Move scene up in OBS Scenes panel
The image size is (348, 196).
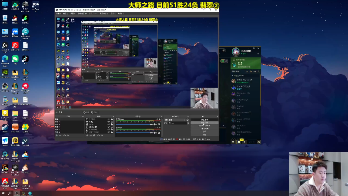pyautogui.click(x=64, y=135)
